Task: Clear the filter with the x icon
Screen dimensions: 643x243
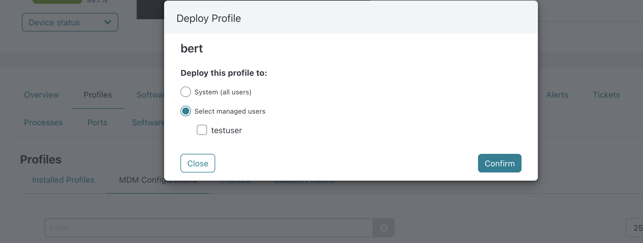Action: [x=384, y=228]
